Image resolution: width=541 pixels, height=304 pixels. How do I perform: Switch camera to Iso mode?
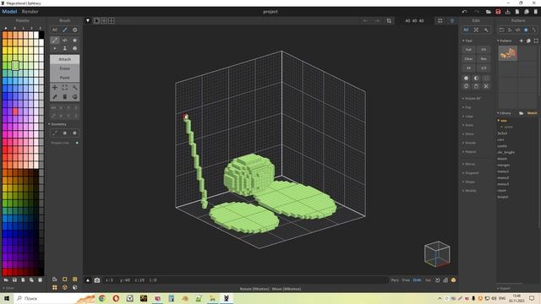pos(428,280)
